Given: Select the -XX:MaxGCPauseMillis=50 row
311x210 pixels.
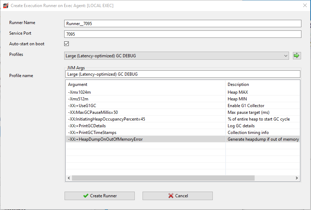Looking at the screenshot, I should point(145,112).
